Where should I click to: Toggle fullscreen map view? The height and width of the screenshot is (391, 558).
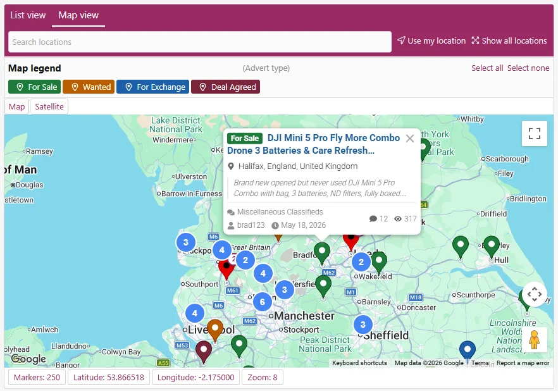coord(534,133)
